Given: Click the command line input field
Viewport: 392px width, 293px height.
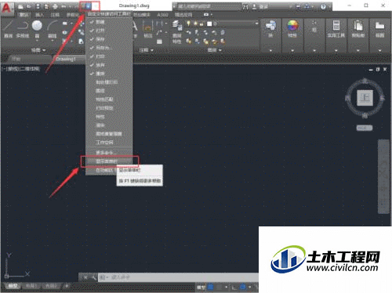Looking at the screenshot, I should click(178, 277).
